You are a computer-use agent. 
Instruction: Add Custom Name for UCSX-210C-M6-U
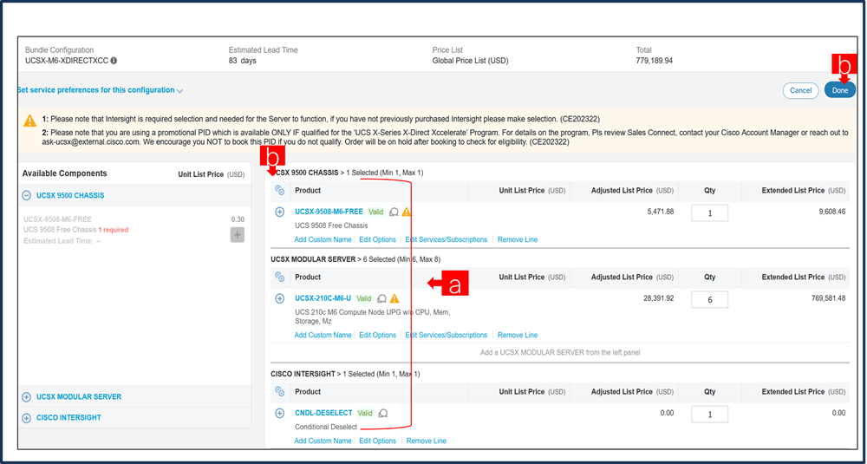click(323, 335)
